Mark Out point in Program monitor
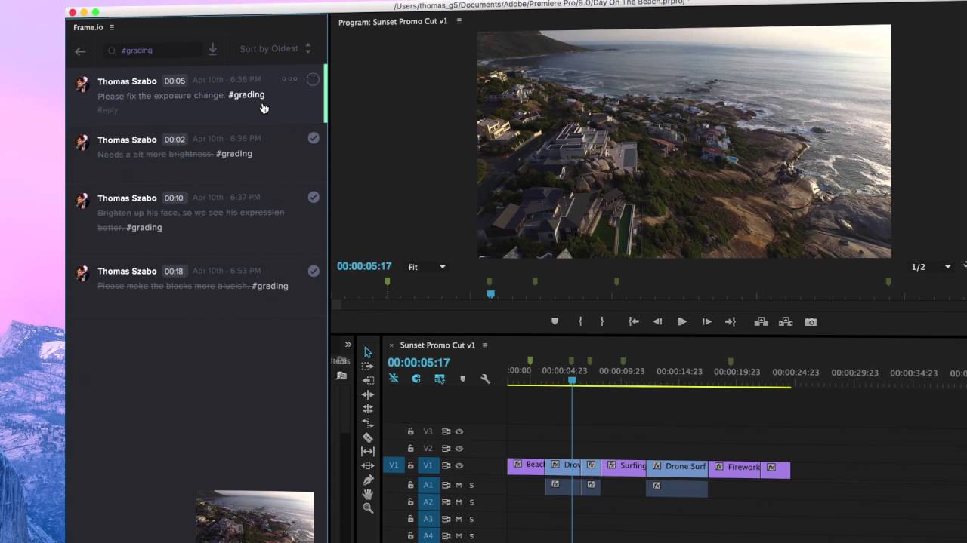Screen dimensions: 967x543 [x=602, y=321]
